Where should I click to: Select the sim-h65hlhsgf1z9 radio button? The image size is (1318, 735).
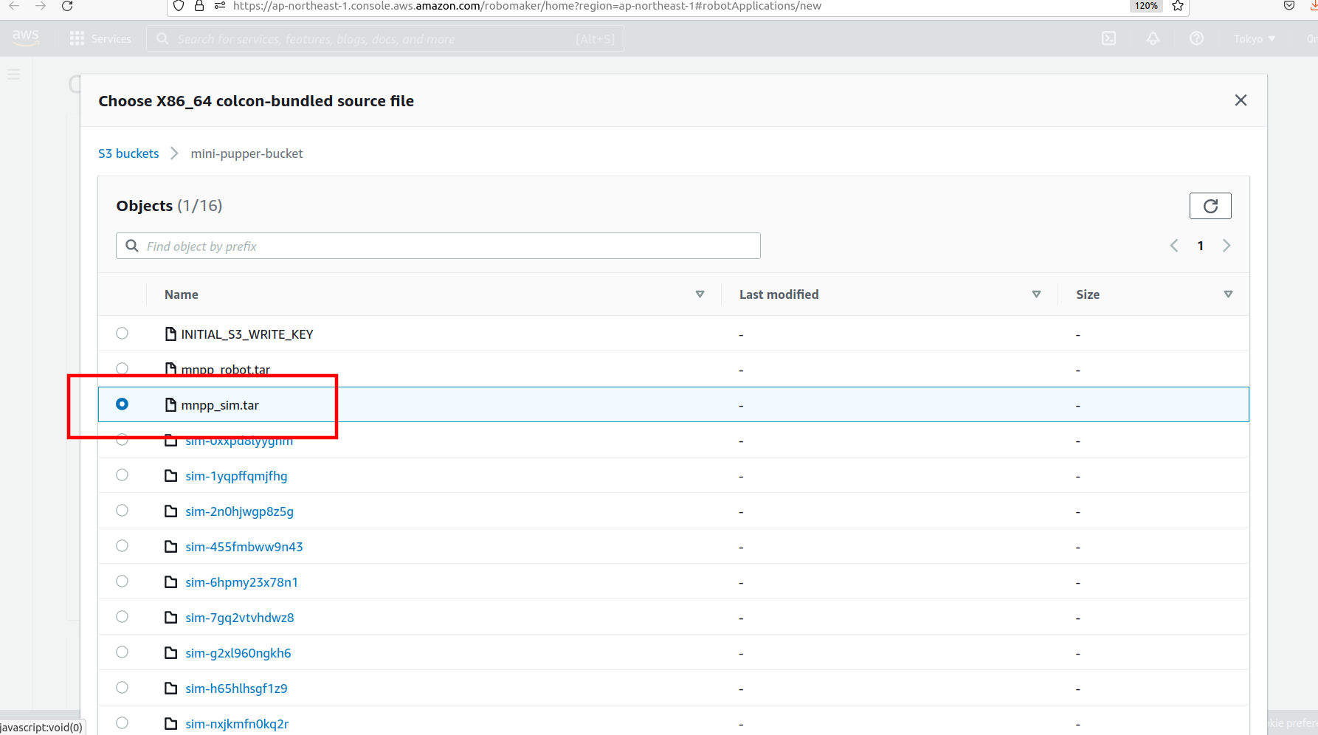click(x=123, y=688)
